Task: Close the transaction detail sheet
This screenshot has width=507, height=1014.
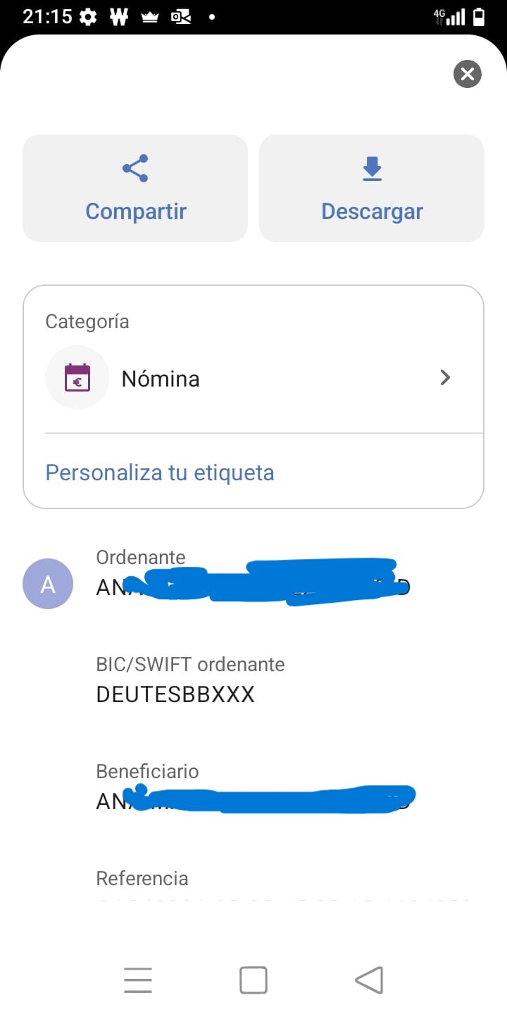Action: (x=468, y=74)
